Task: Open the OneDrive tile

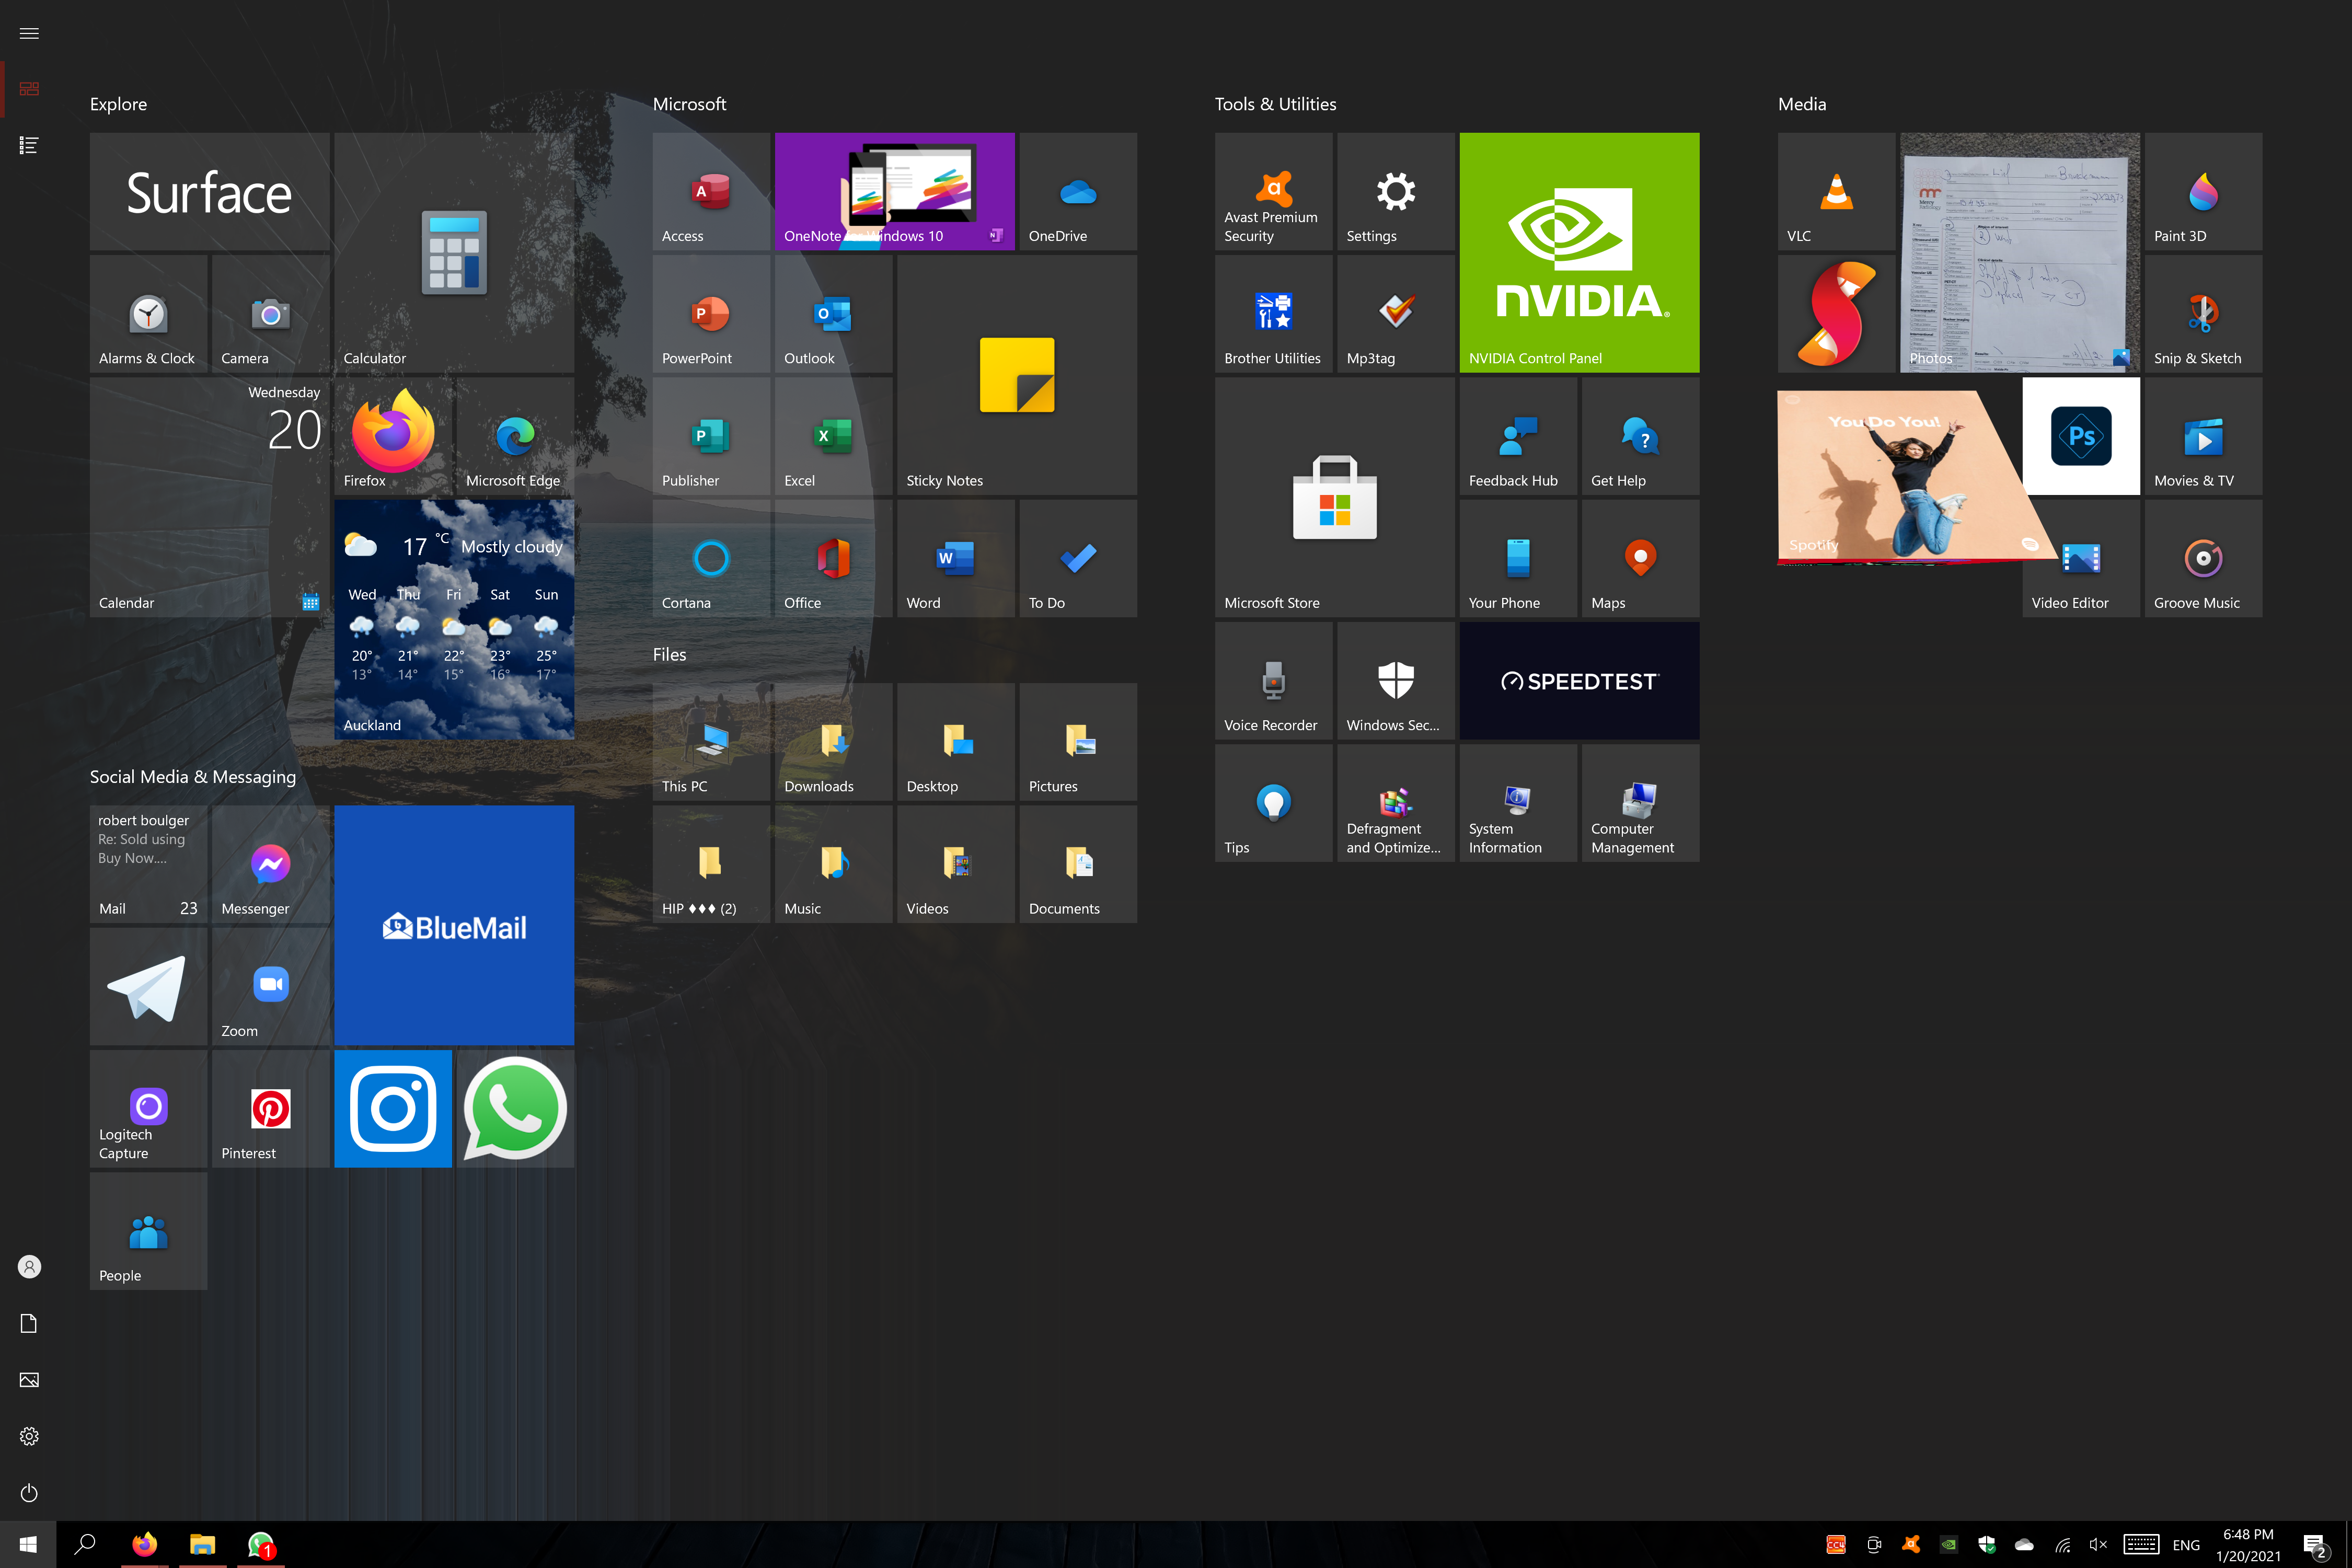Action: [x=1078, y=191]
